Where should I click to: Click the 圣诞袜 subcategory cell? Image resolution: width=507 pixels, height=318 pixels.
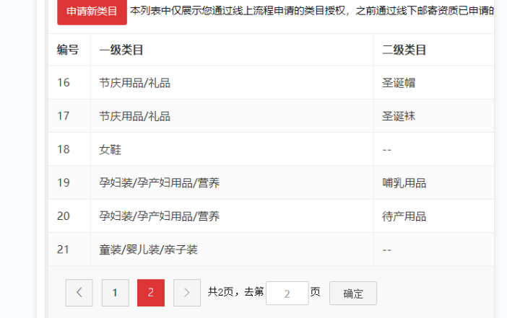pos(399,116)
